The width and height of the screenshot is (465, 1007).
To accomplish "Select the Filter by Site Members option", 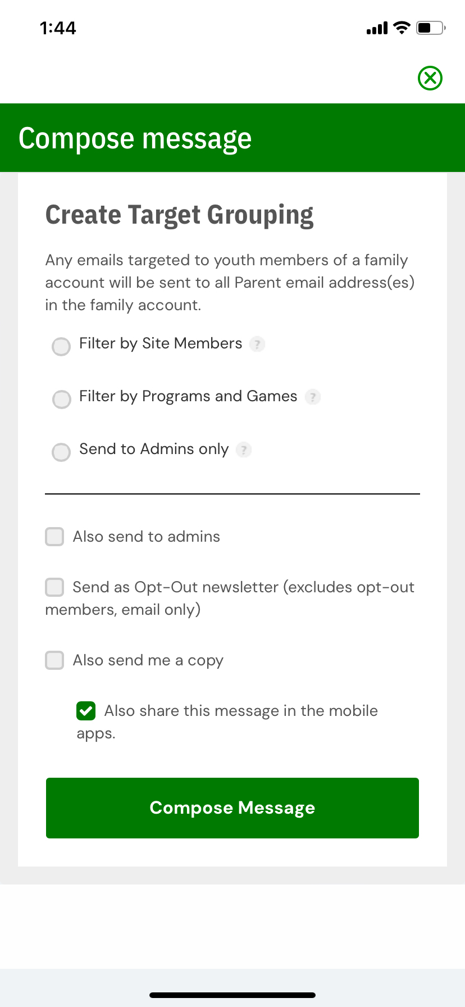I will [61, 346].
